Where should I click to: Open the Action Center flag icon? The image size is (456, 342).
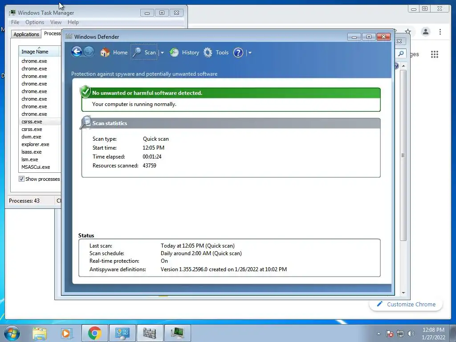(390, 333)
